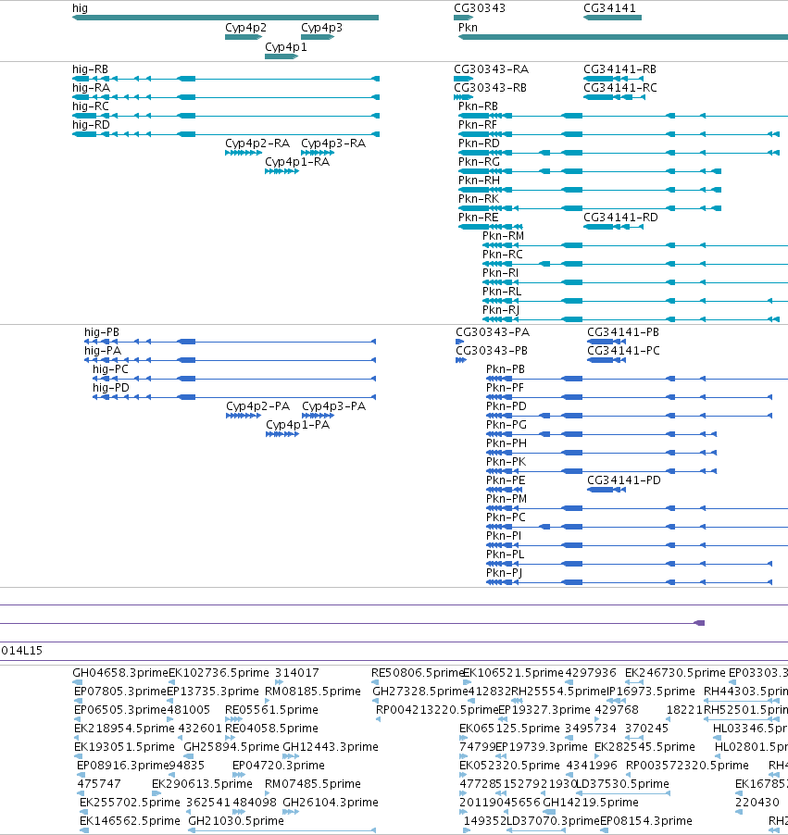
Task: Select CG34141-PC protein label
Action: point(623,351)
